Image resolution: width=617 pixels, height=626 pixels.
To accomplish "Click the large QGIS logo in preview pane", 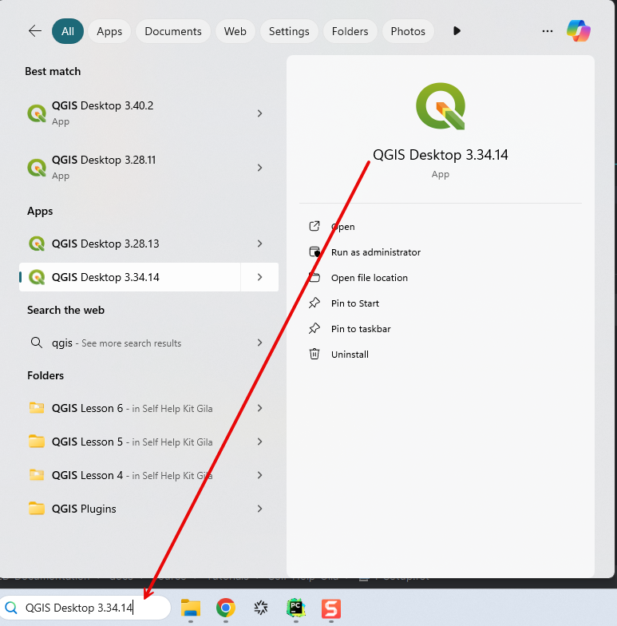I will point(440,105).
